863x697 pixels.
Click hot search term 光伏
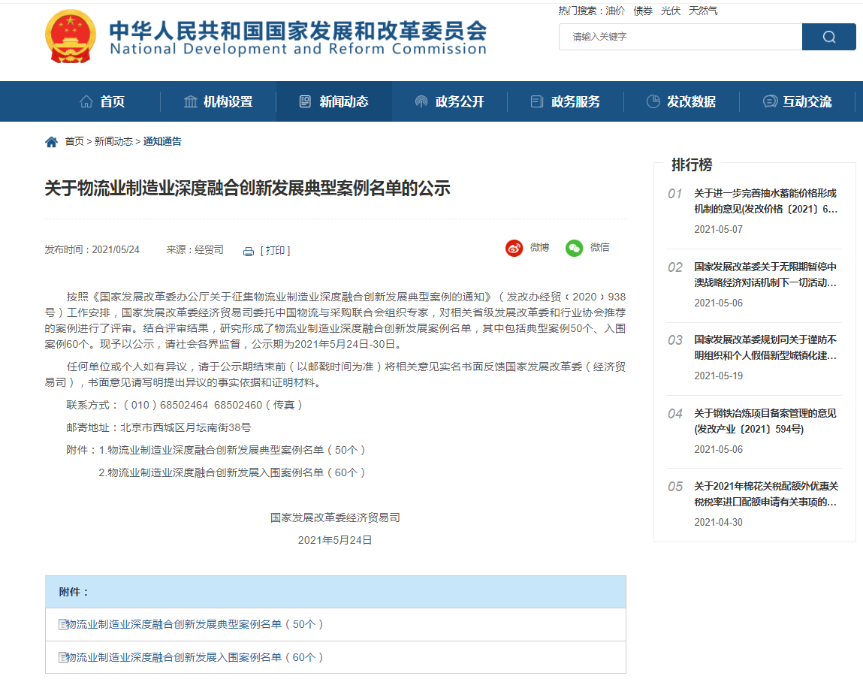670,11
